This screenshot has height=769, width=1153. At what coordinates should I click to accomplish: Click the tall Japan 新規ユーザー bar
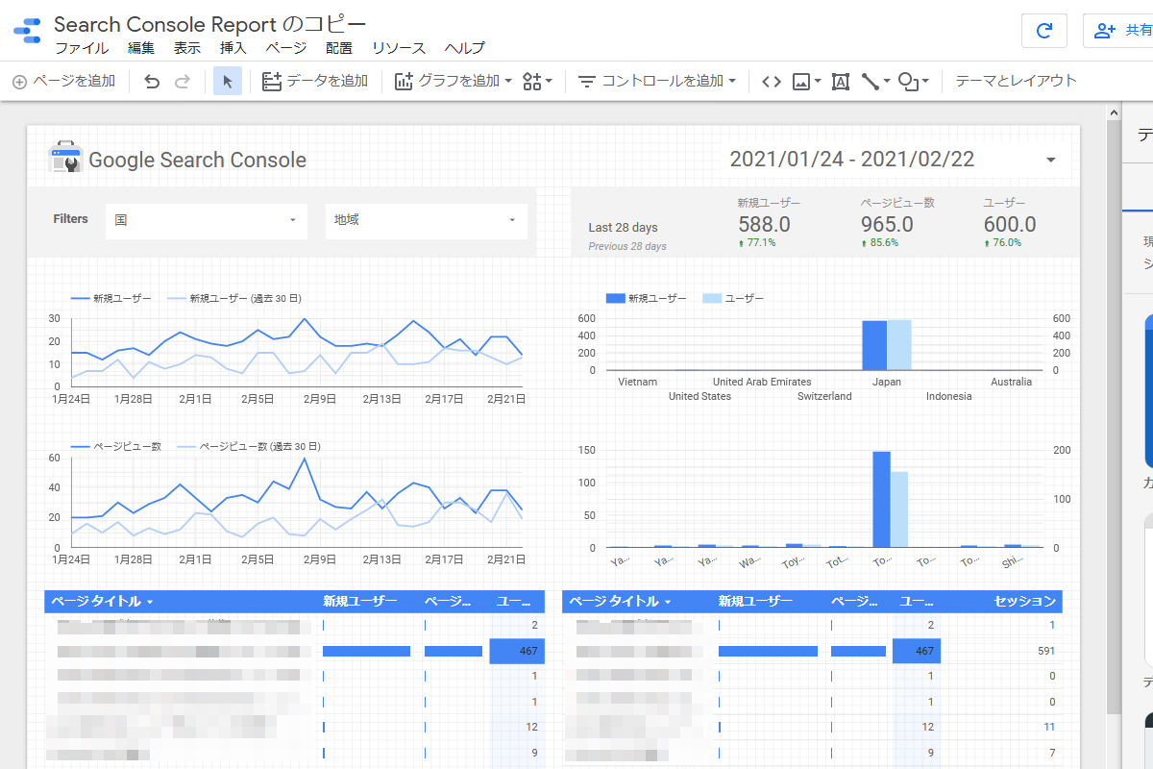click(x=873, y=345)
